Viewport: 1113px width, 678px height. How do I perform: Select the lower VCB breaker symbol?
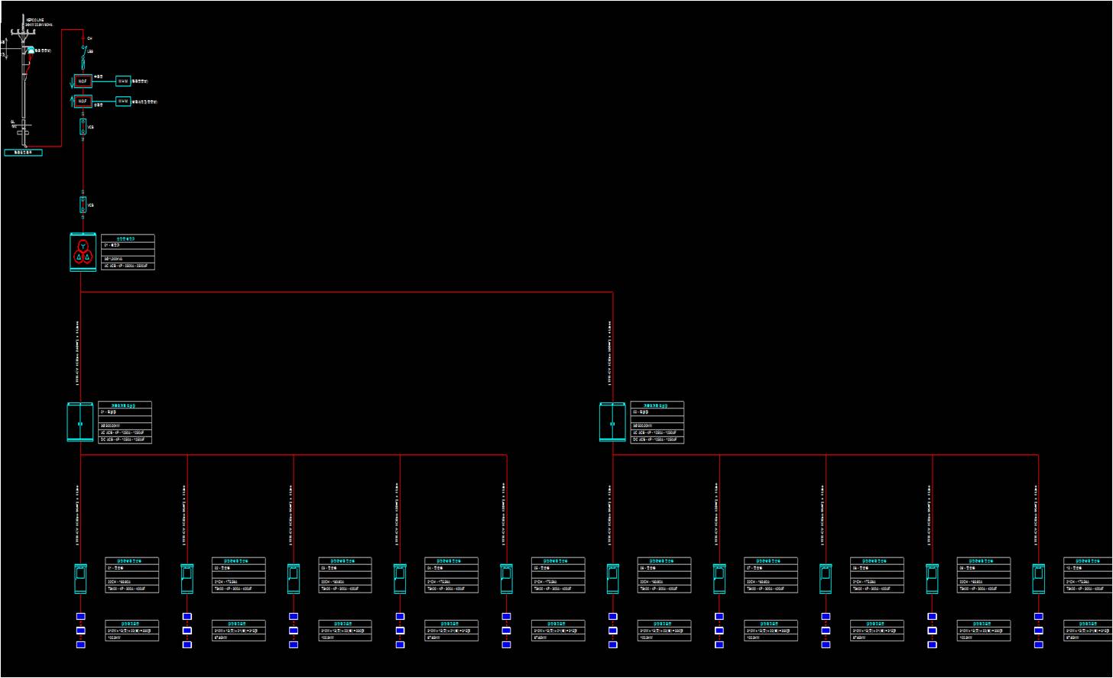click(83, 205)
